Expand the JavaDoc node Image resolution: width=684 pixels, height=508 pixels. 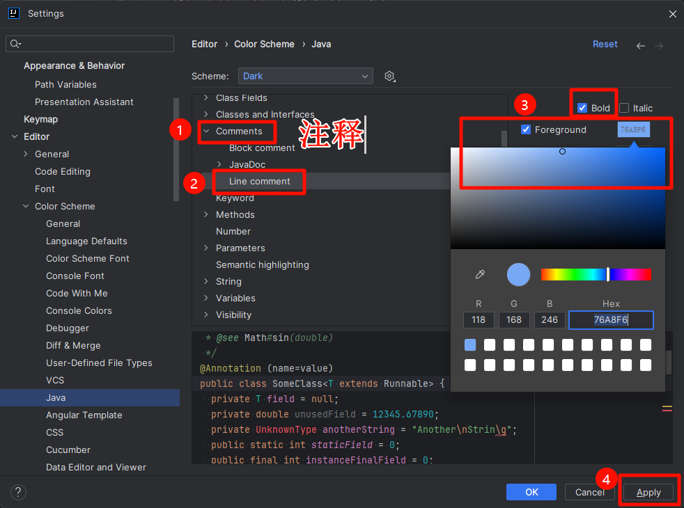(219, 164)
